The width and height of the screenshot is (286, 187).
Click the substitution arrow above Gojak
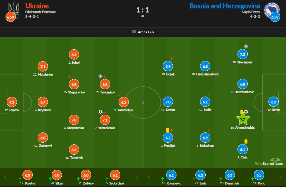pyautogui.click(x=171, y=59)
